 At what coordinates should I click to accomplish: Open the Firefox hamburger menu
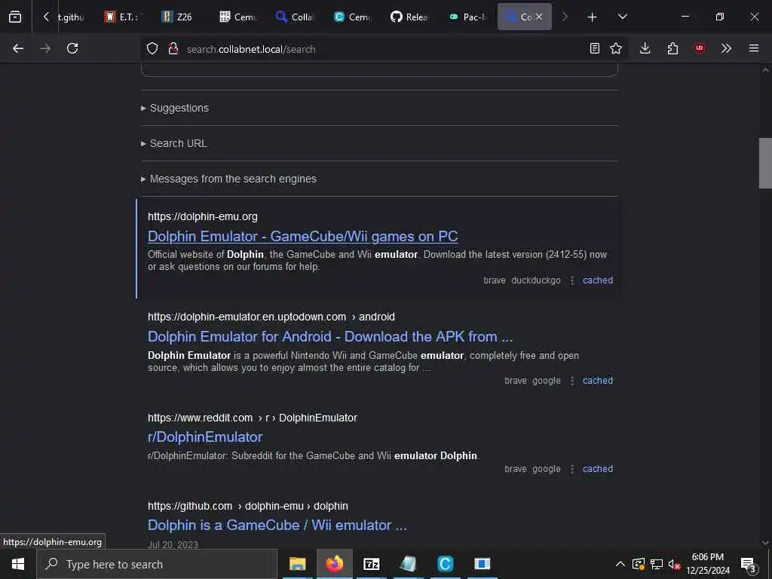tap(754, 48)
